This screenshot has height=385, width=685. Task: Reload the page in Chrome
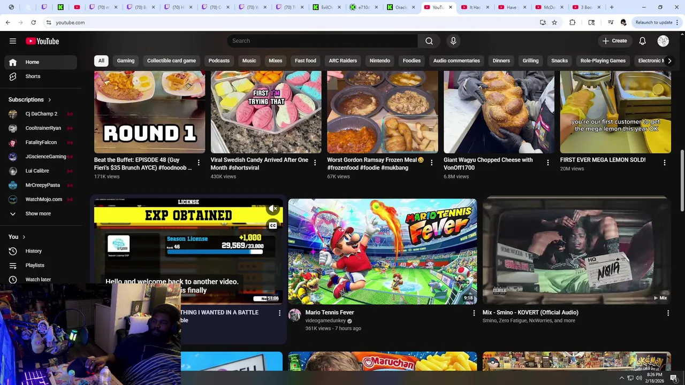33,22
